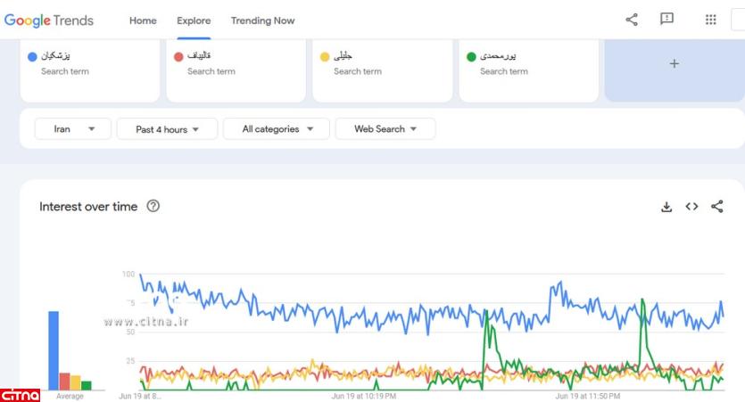The image size is (745, 402).
Task: Open the Trending Now tab
Action: point(262,21)
